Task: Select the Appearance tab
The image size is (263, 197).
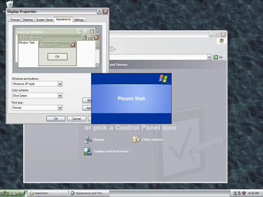Action: tap(63, 19)
